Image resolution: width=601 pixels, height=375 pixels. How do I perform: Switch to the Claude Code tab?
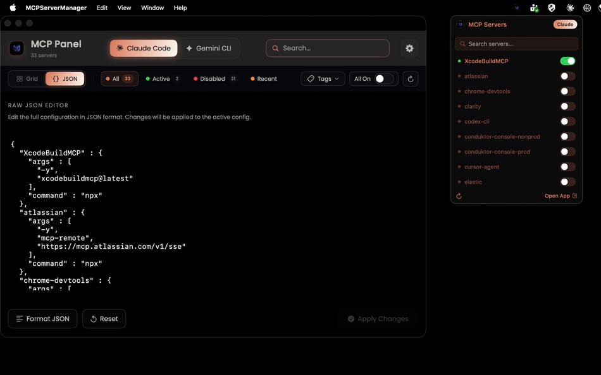pos(144,48)
